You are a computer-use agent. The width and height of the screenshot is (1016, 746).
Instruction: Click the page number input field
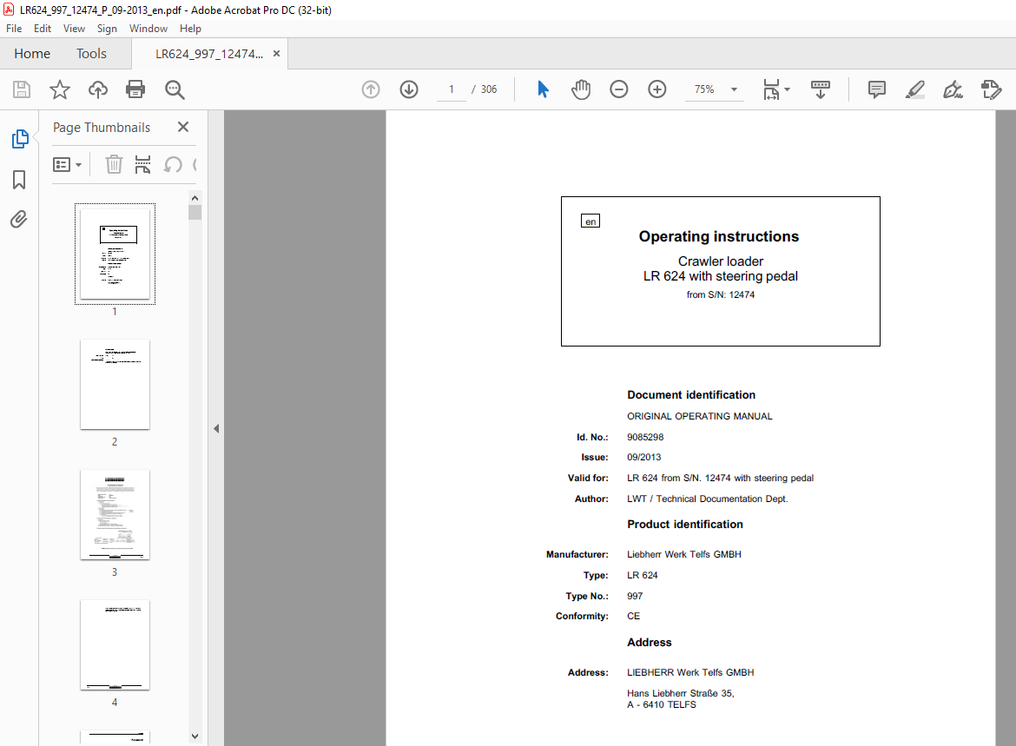point(452,89)
